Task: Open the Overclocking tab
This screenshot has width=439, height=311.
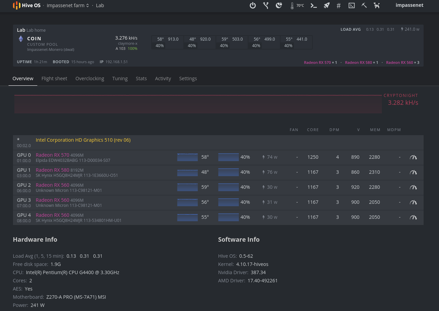Action: tap(90, 79)
